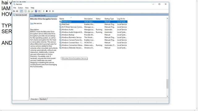Click the gear icon beside Windows Backup
198x111 pixels.
[x=60, y=35]
